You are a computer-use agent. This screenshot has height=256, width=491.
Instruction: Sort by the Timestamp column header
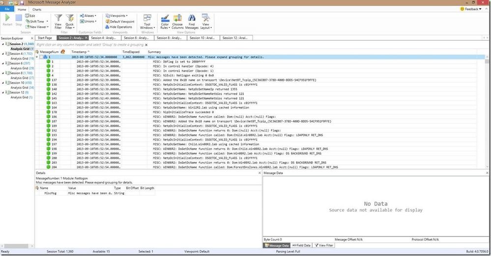pyautogui.click(x=96, y=52)
